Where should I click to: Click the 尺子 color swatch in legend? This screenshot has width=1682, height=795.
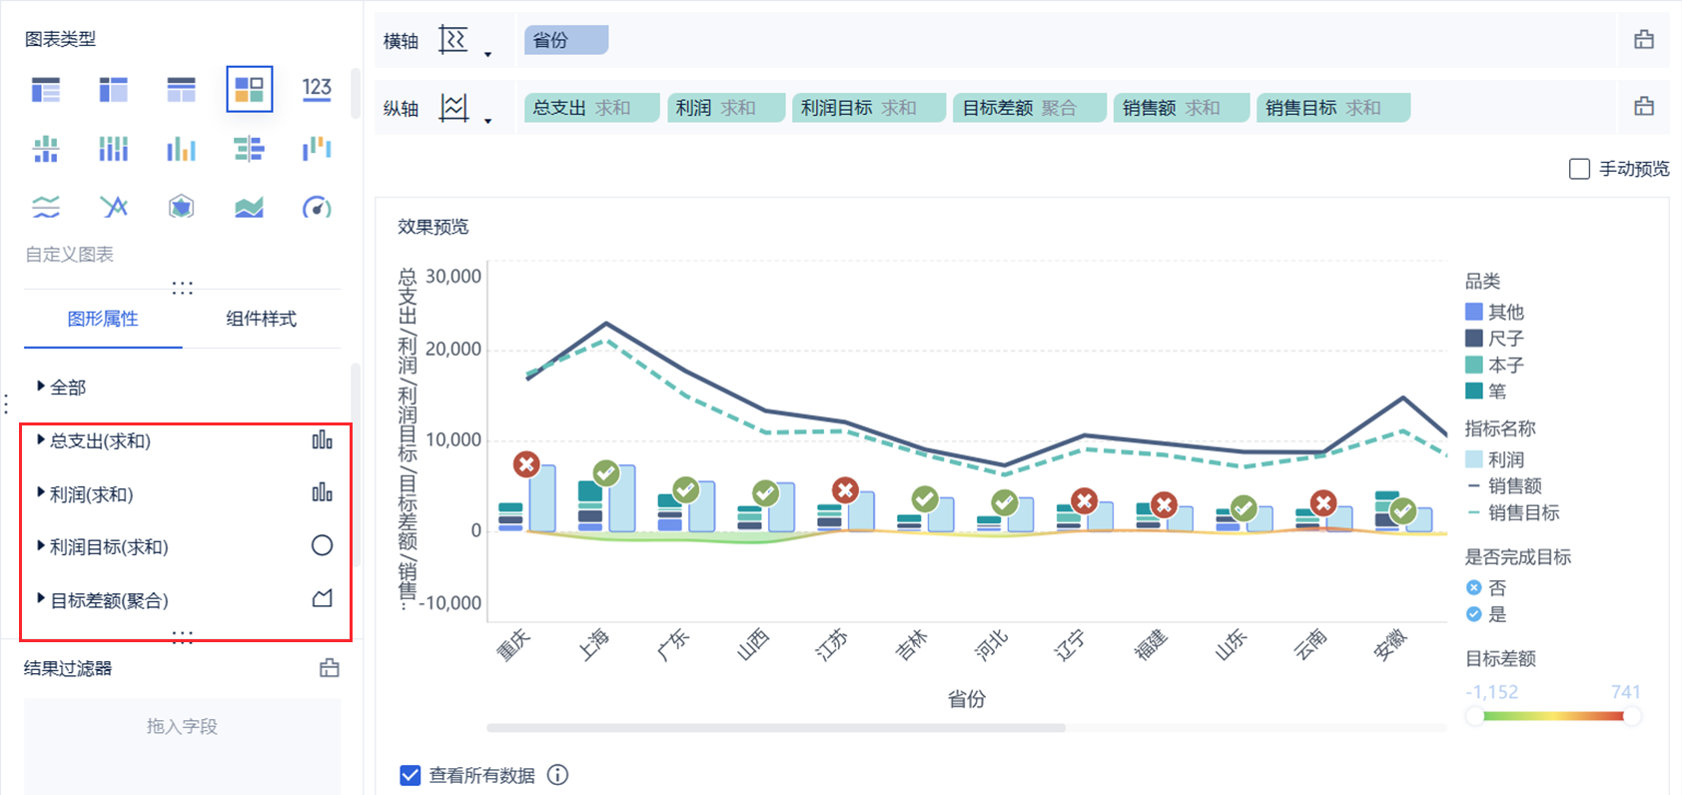tap(1474, 339)
